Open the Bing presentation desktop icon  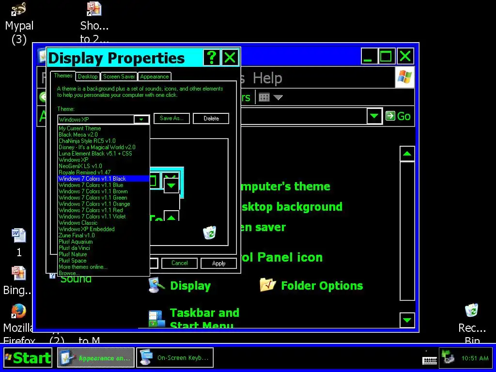18,281
